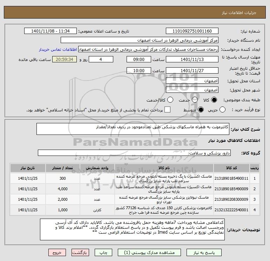
Task: Click the remaining days field showing 4
Action: (101, 59)
